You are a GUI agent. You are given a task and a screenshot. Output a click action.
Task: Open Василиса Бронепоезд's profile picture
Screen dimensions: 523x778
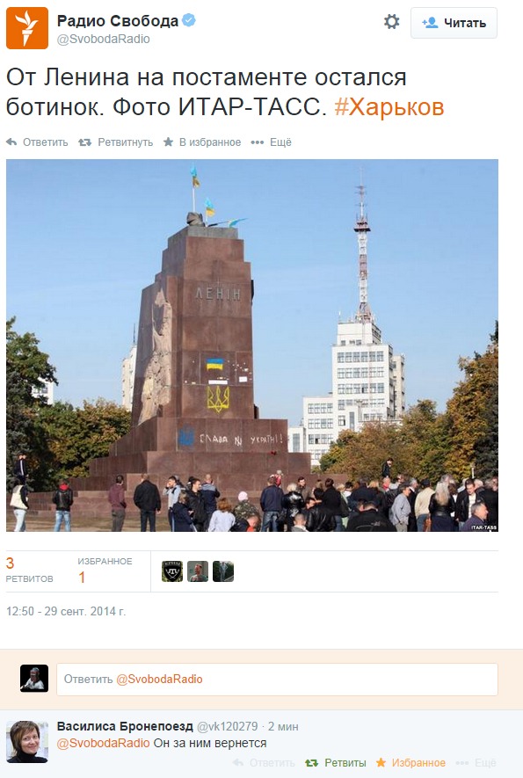[x=27, y=742]
